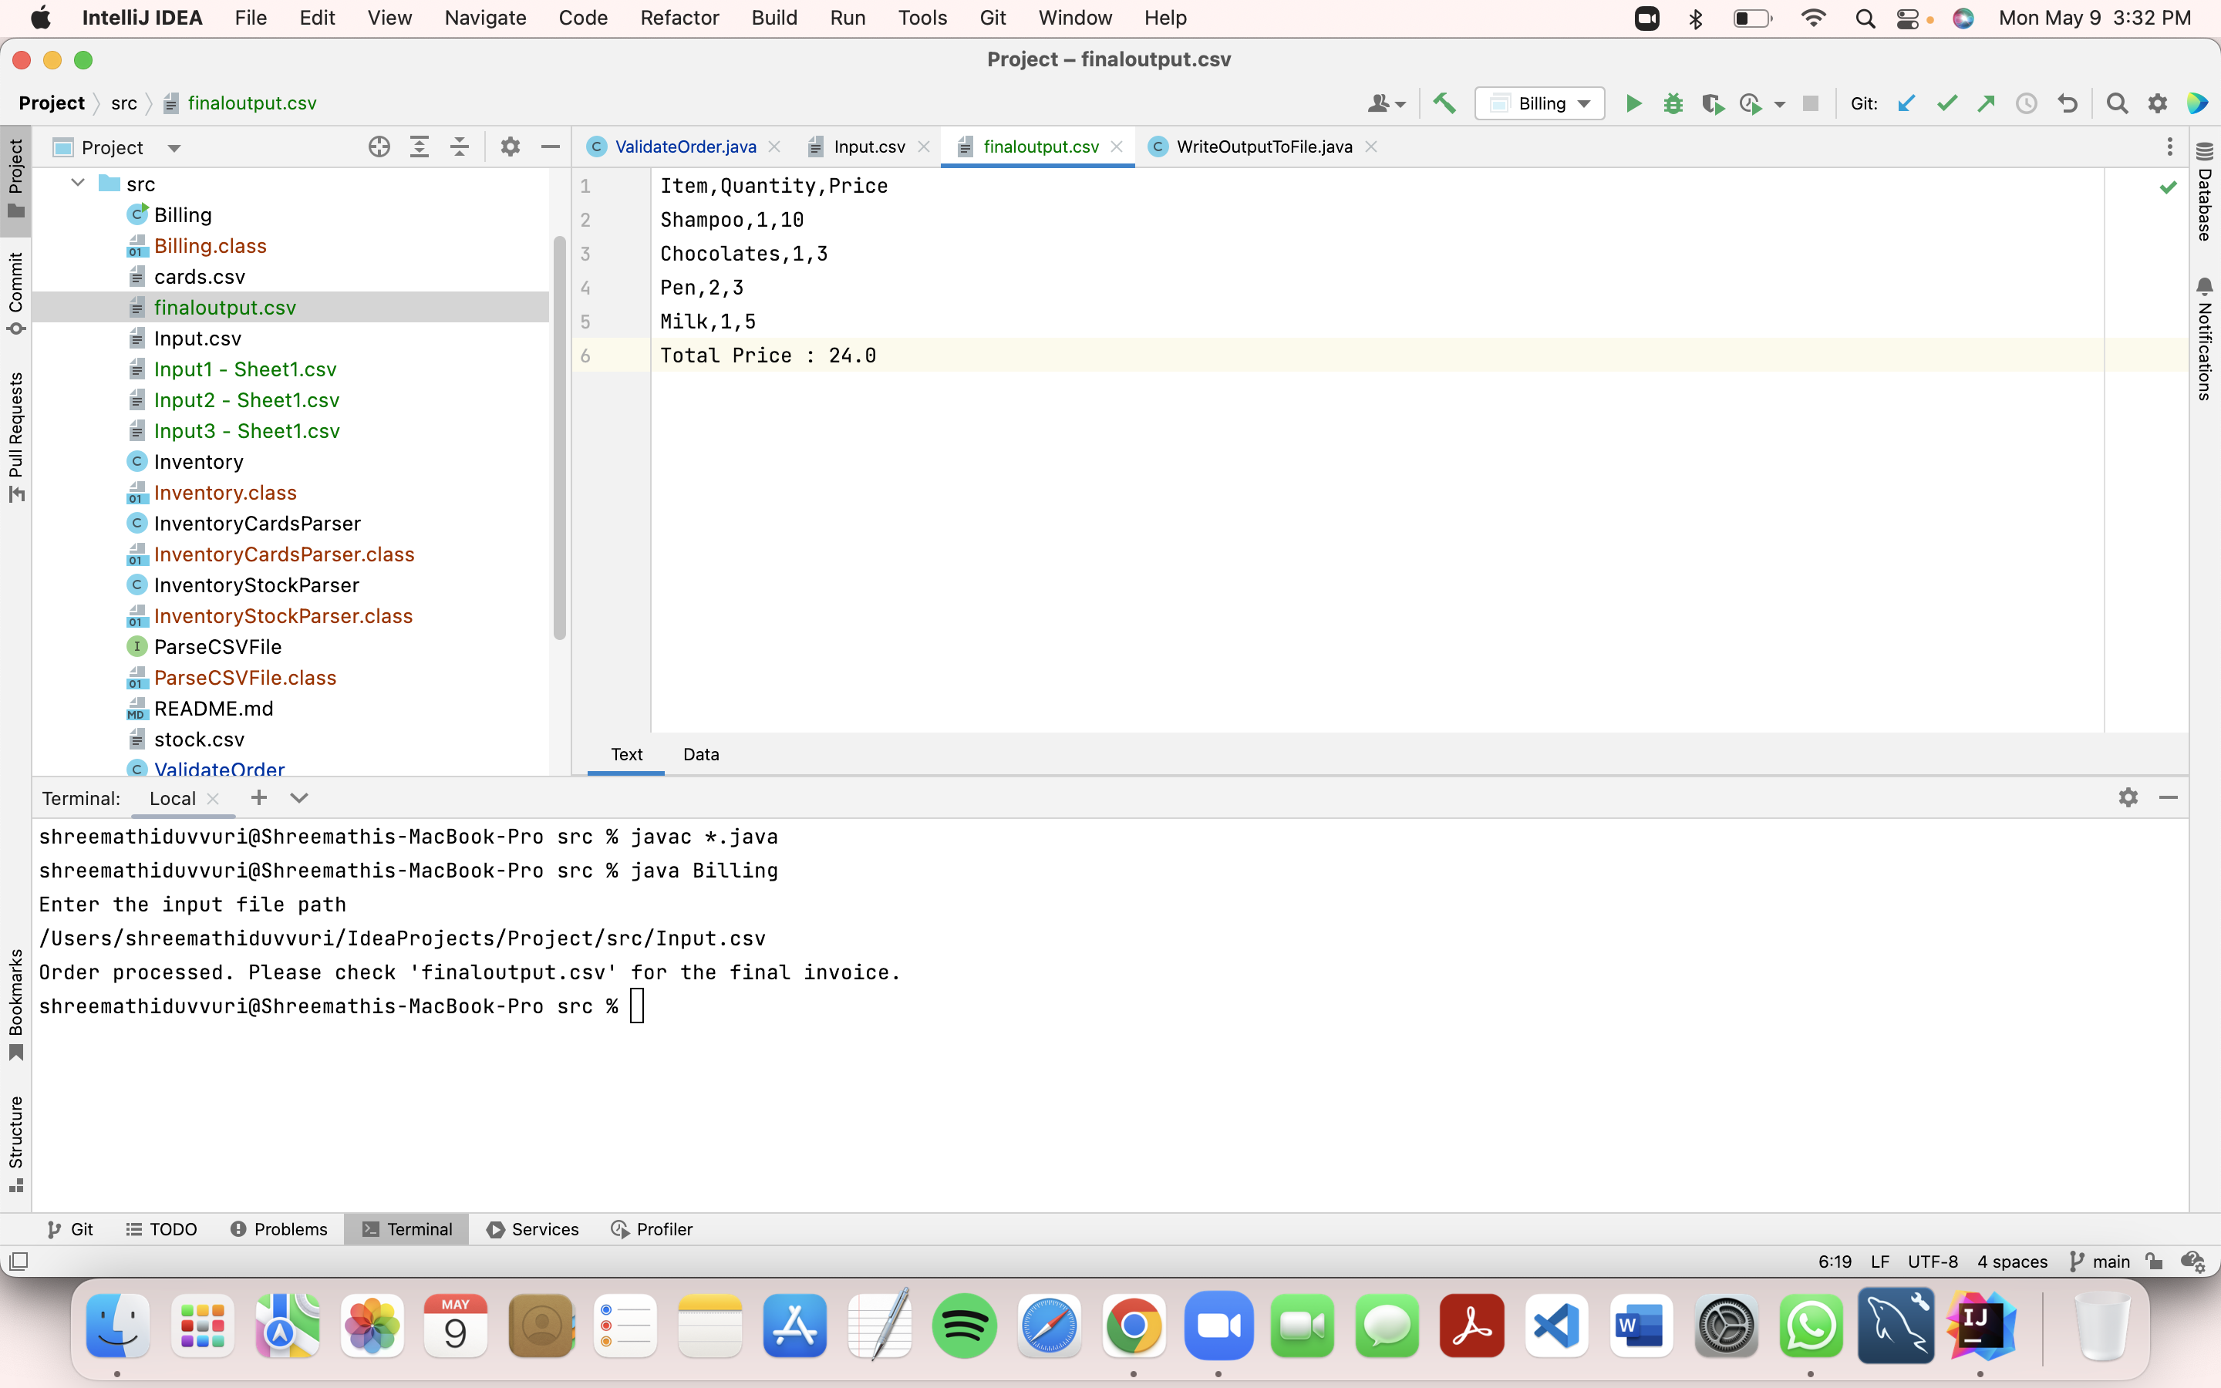
Task: Show Git history clock icon
Action: click(2027, 104)
